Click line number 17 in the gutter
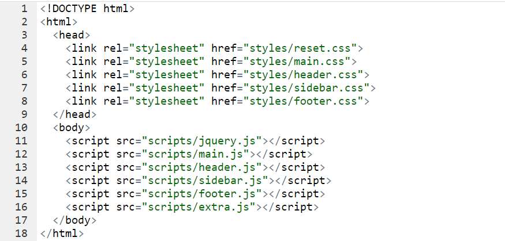The height and width of the screenshot is (241, 505). coord(21,220)
